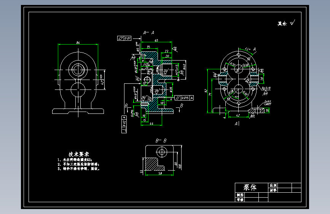The image size is (330, 214).
Task: Select the '42' base dimension on right view
Action: [x=238, y=115]
